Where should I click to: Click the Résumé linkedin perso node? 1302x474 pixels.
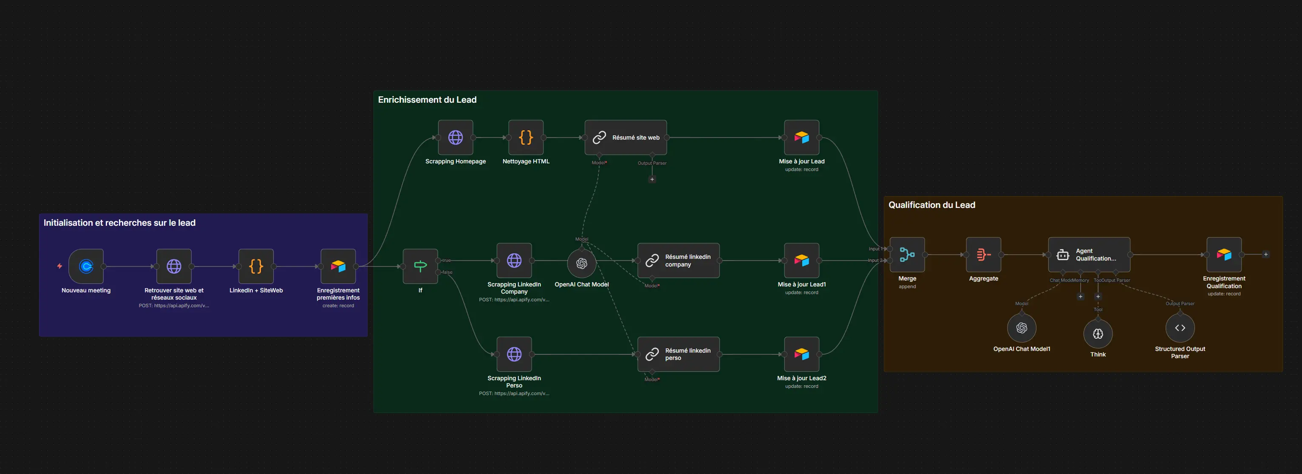(678, 354)
